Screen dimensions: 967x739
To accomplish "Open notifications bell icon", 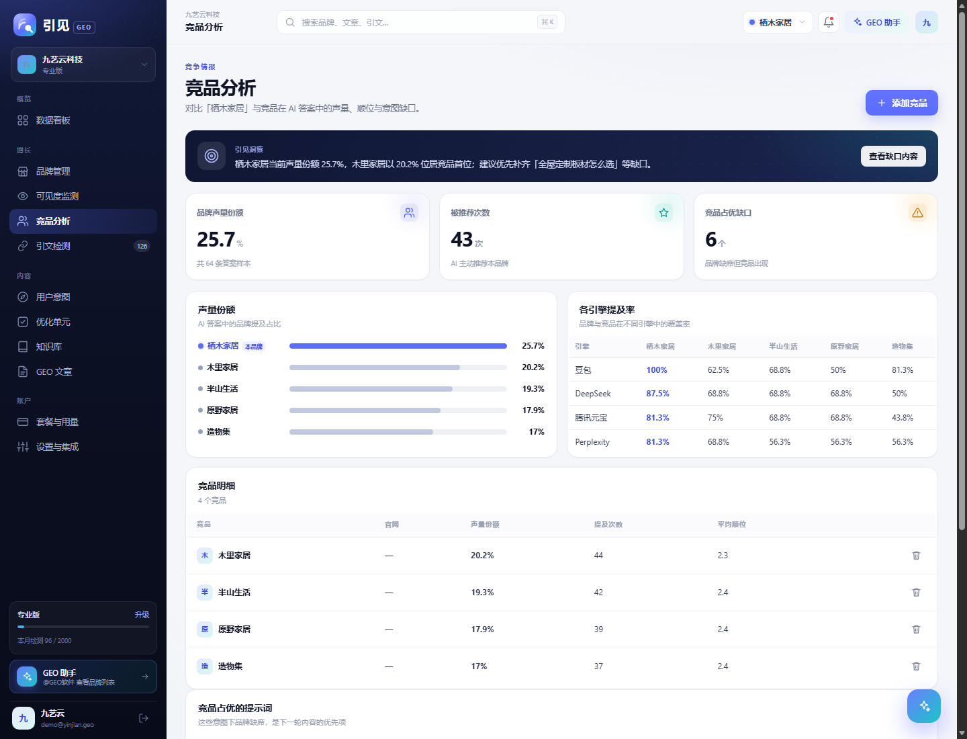I will tap(829, 22).
